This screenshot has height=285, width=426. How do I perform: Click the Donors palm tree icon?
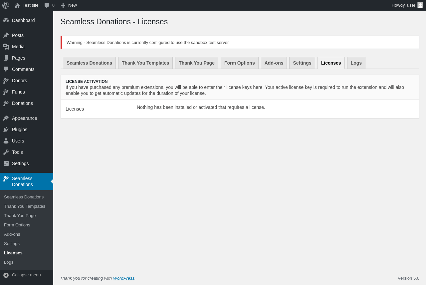(6, 81)
